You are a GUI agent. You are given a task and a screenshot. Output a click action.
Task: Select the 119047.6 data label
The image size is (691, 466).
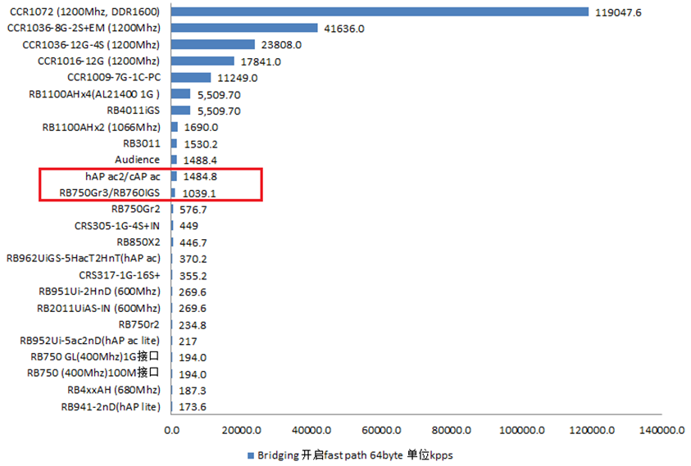point(617,12)
